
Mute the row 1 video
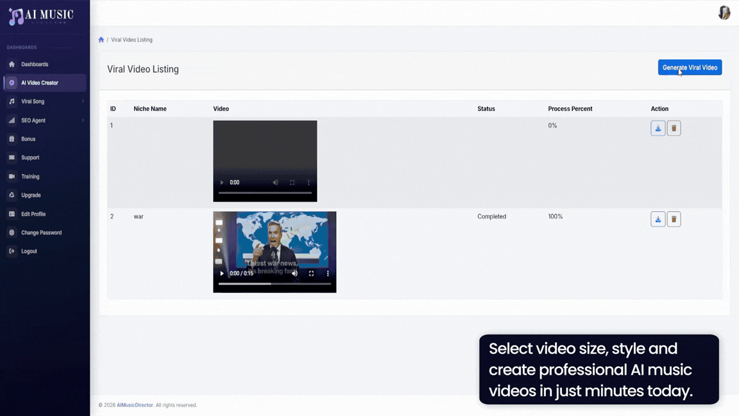(276, 182)
